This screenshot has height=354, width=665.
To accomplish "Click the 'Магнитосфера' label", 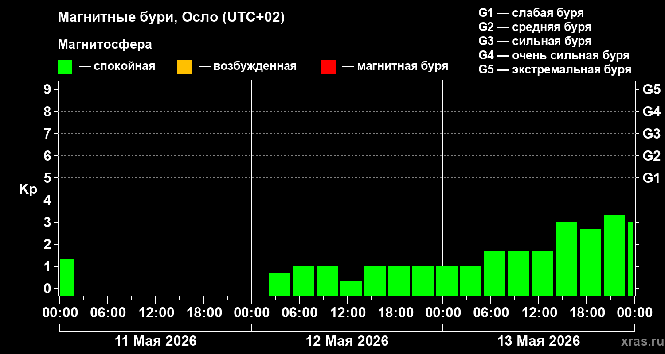I will (105, 45).
